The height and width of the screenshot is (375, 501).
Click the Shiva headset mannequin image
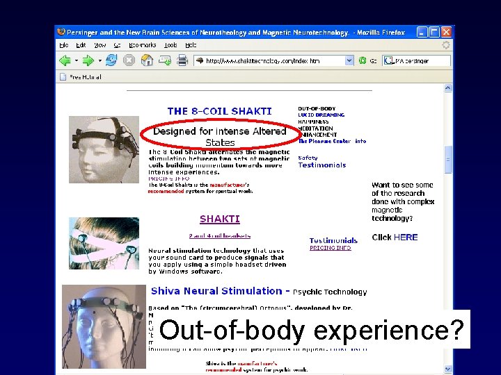104,326
